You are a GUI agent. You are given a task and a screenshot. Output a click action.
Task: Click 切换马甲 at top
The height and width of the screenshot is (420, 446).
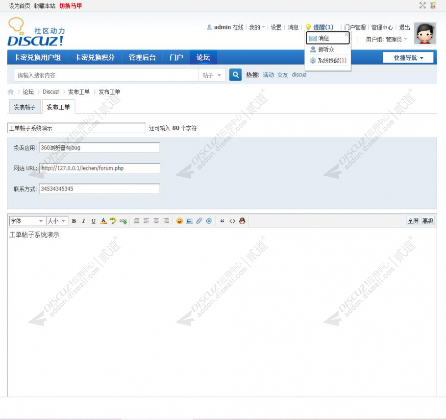tap(70, 6)
